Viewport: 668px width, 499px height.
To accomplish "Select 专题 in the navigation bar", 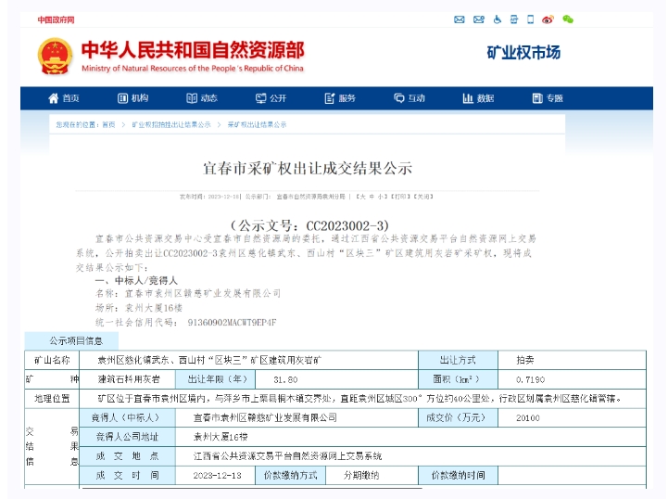I will click(548, 98).
